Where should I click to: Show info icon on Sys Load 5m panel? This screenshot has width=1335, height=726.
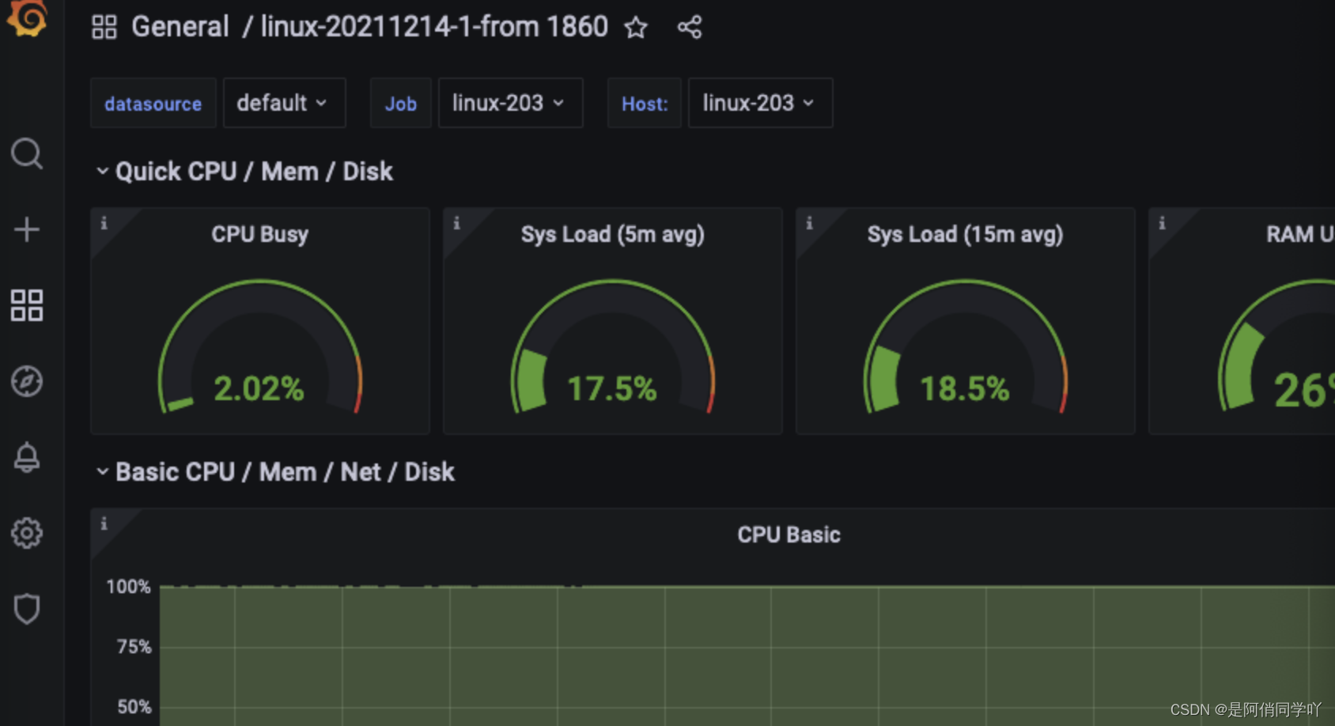tap(456, 224)
